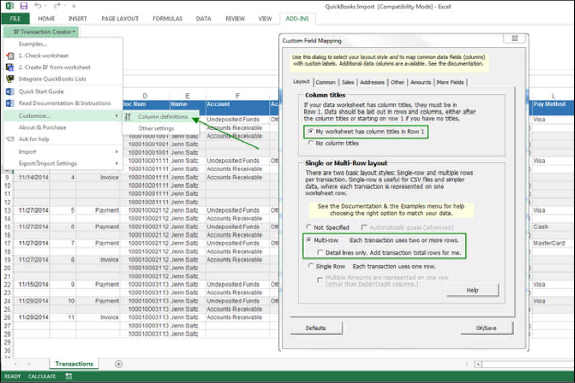
Task: Check Multiple Amounts on one row option
Action: pos(320,280)
